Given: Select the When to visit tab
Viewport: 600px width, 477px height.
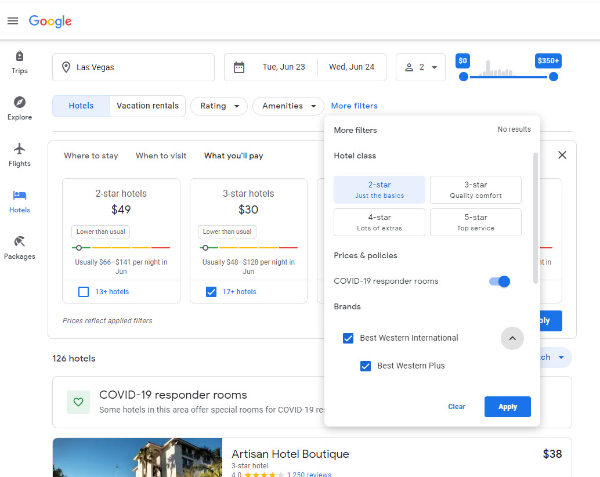Looking at the screenshot, I should point(161,156).
